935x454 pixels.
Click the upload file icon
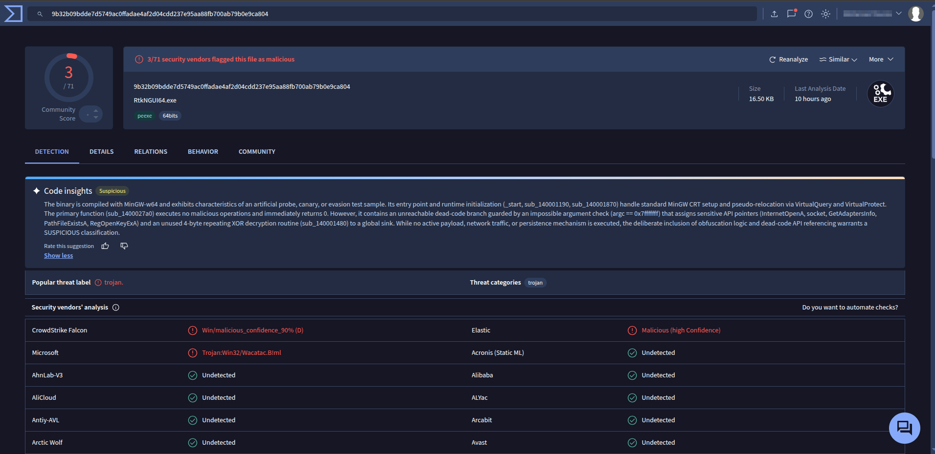[774, 14]
